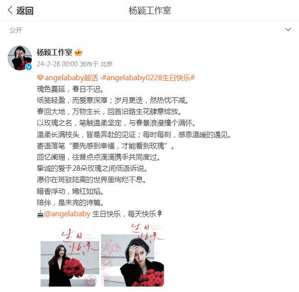Click the birthday cake emoji icon
This screenshot has width=299, height=292.
[40, 213]
